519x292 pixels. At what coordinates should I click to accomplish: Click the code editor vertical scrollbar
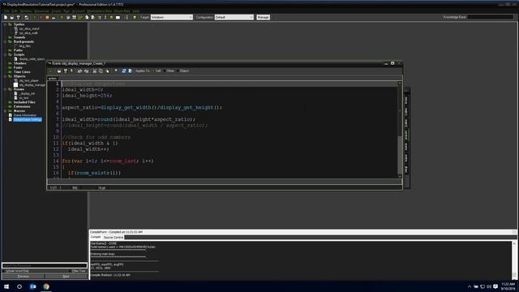400,130
